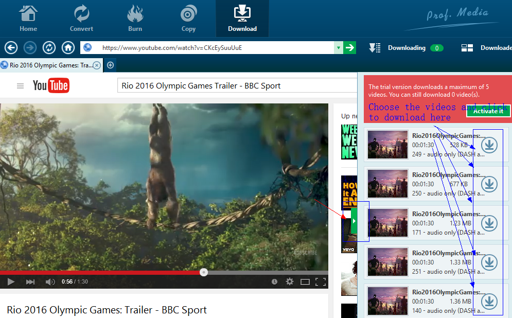This screenshot has width=512, height=318.
Task: Mute the video volume
Action: click(50, 281)
